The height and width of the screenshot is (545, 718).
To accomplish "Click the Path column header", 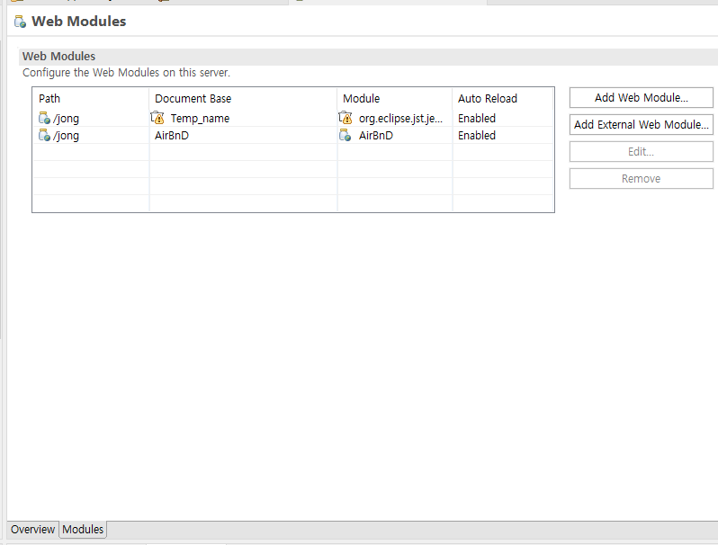I will (91, 98).
